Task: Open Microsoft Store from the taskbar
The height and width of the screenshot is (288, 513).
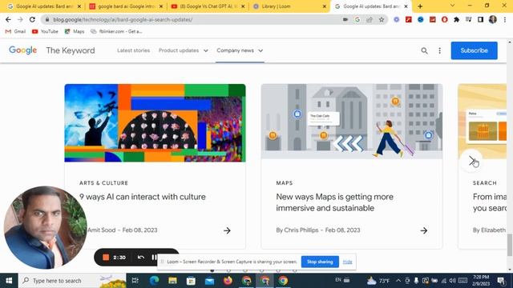Action: pos(191,281)
